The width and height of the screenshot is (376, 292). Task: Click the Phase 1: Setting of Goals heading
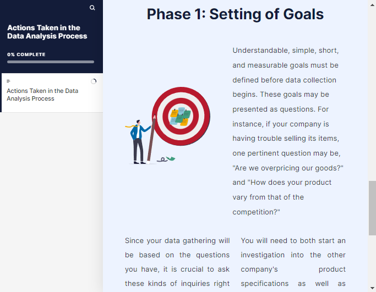tap(235, 14)
